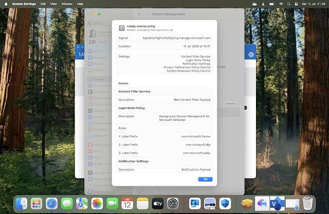
Task: Select Lock Screen in the System Settings sidebar
Action: tap(99, 173)
